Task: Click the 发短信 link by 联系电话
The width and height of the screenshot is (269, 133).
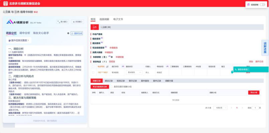Action: point(112,61)
